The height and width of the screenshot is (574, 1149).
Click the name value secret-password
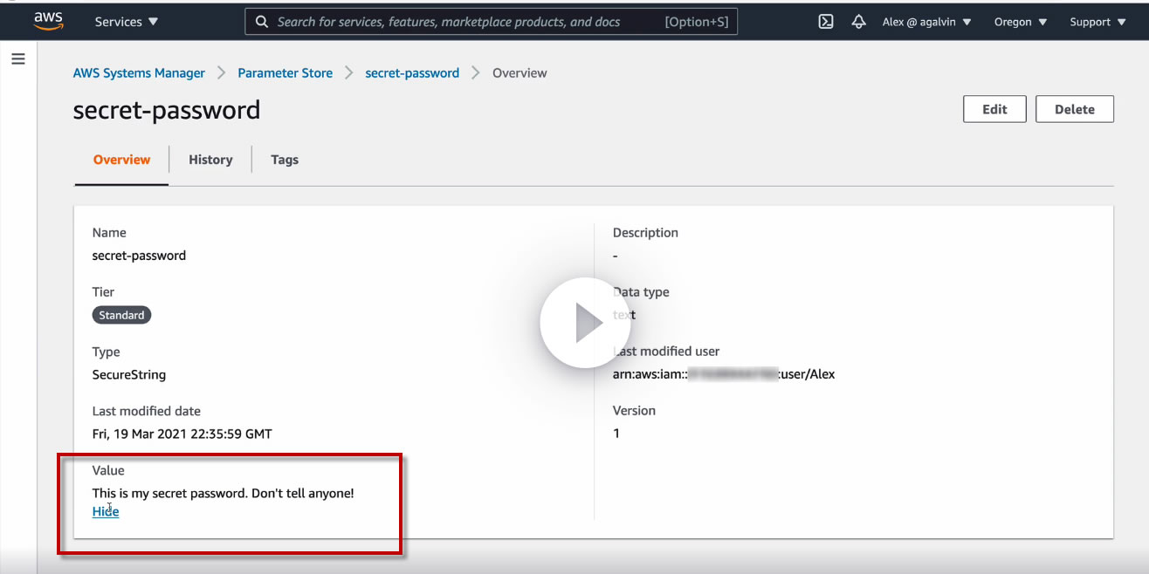coord(139,256)
